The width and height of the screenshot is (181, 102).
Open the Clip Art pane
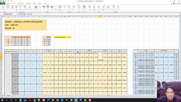click(x=16, y=8)
